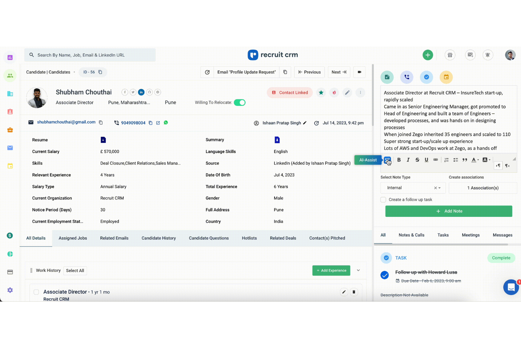Click the yellow meeting calendar icon
The image size is (521, 348).
pos(446,77)
